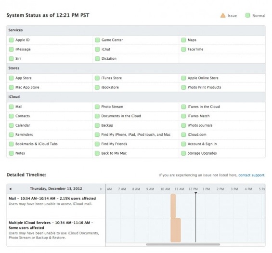Click the FaceTime status indicator
Screen dimensions: 272x253
183,49
